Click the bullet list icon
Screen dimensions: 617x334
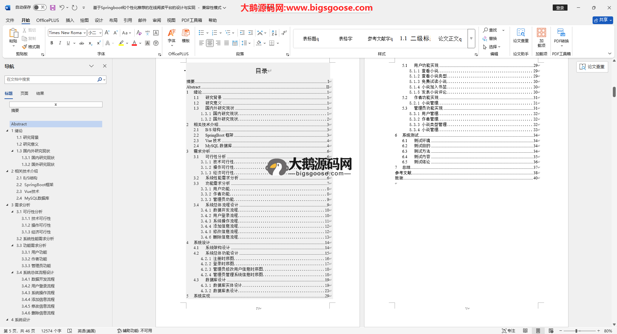click(201, 33)
